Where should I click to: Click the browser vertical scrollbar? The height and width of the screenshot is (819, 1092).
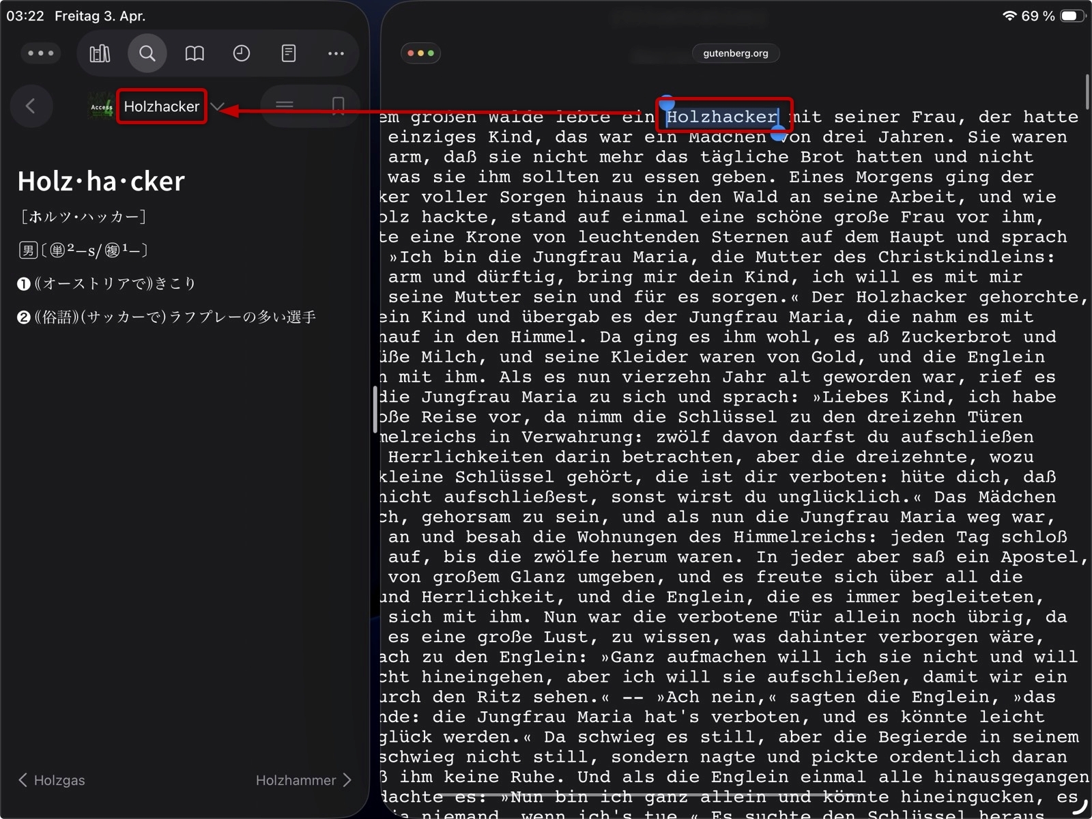pos(1087,92)
